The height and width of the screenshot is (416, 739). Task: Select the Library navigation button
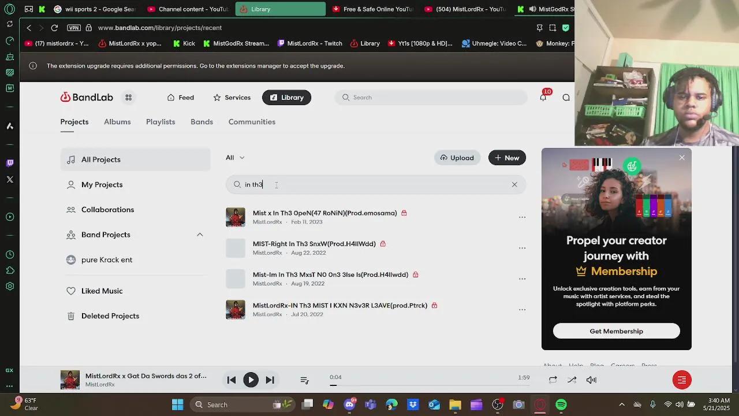(x=286, y=98)
